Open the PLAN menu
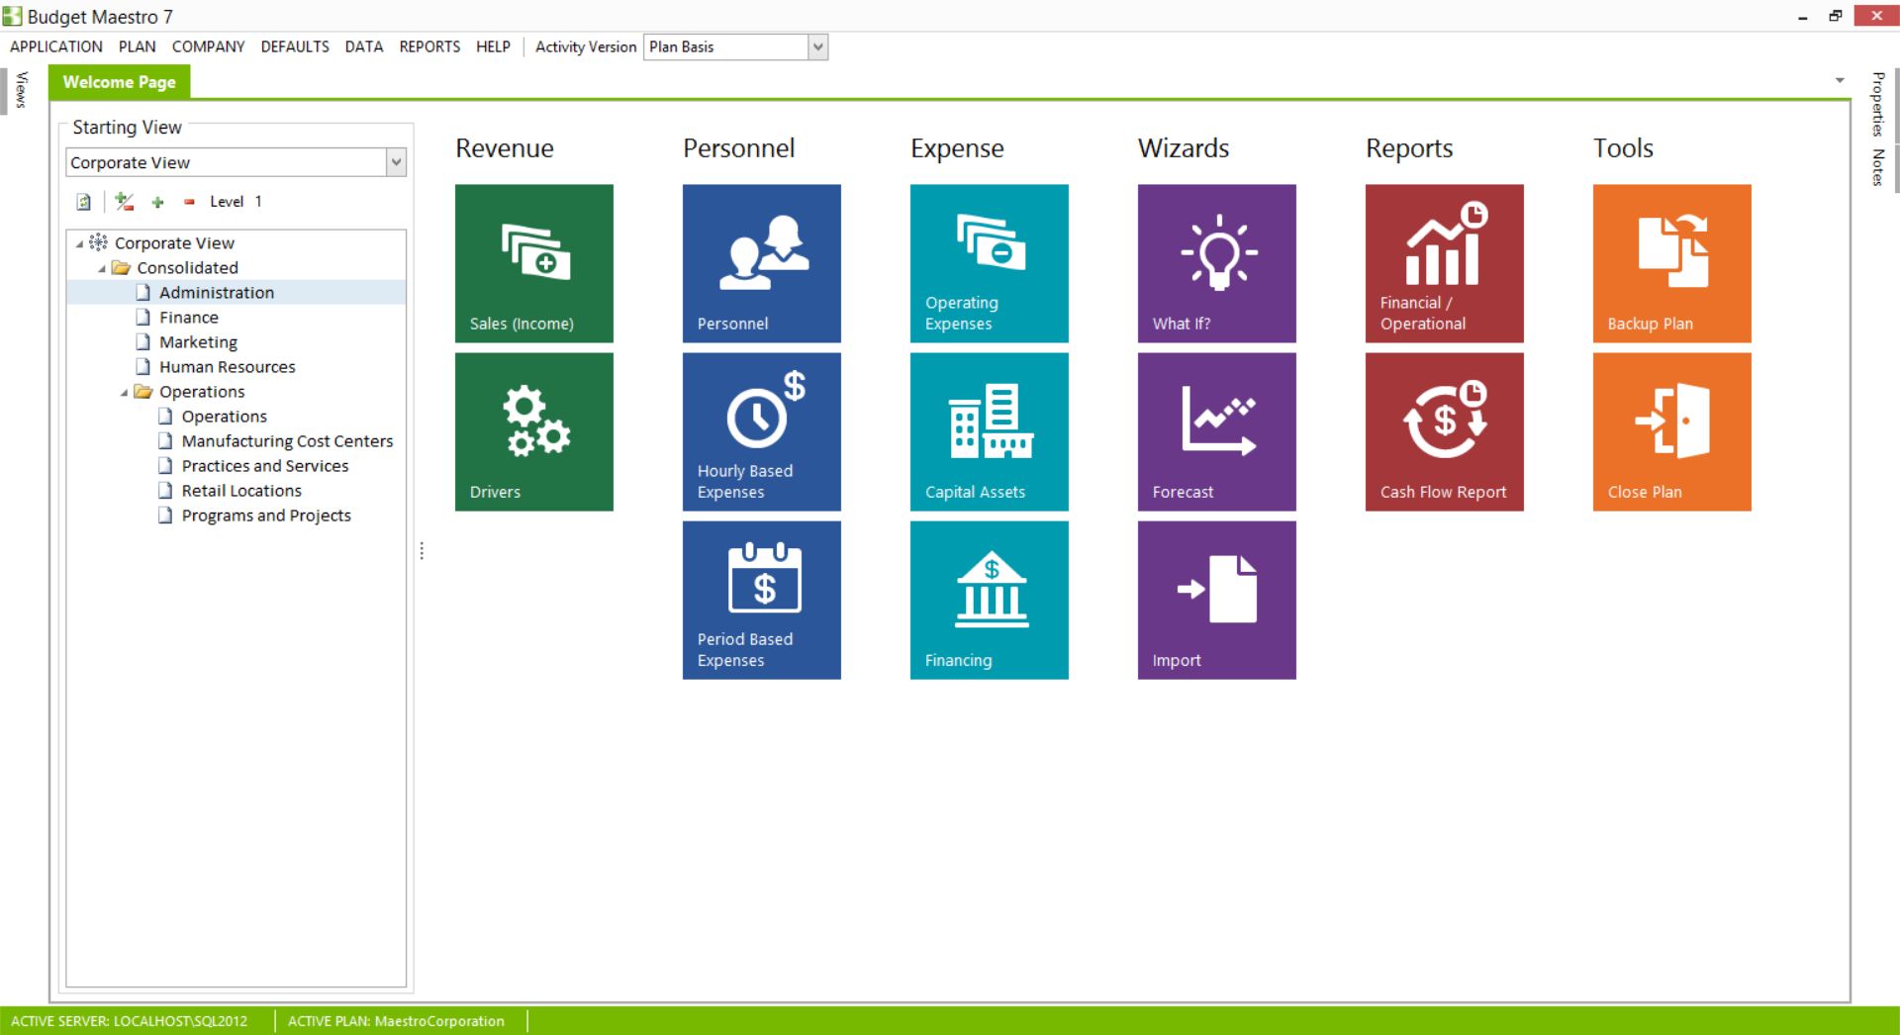This screenshot has width=1900, height=1035. [x=138, y=47]
